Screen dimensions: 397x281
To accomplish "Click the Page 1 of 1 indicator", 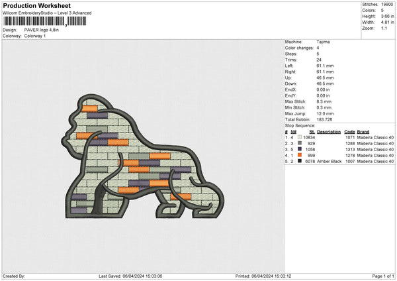I will point(383,276).
